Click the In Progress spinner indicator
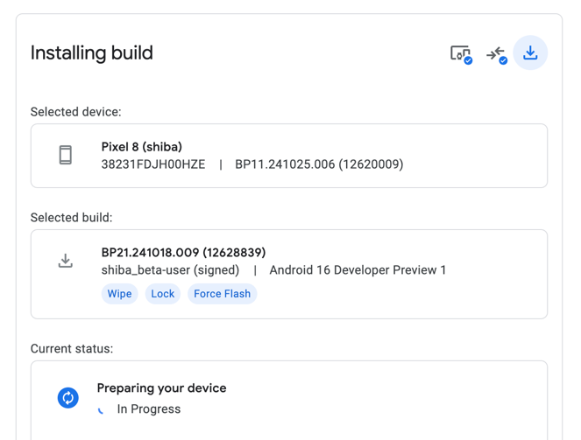 102,409
